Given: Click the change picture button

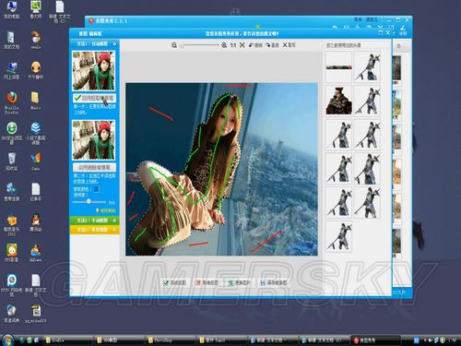Looking at the screenshot, I should tap(239, 282).
